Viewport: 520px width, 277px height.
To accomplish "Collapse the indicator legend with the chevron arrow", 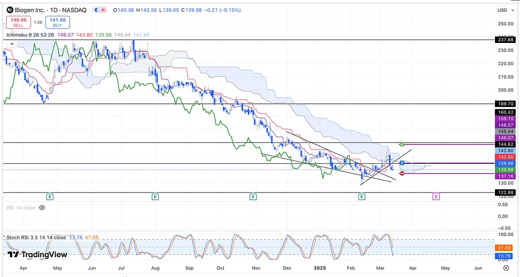I will [x=13, y=44].
